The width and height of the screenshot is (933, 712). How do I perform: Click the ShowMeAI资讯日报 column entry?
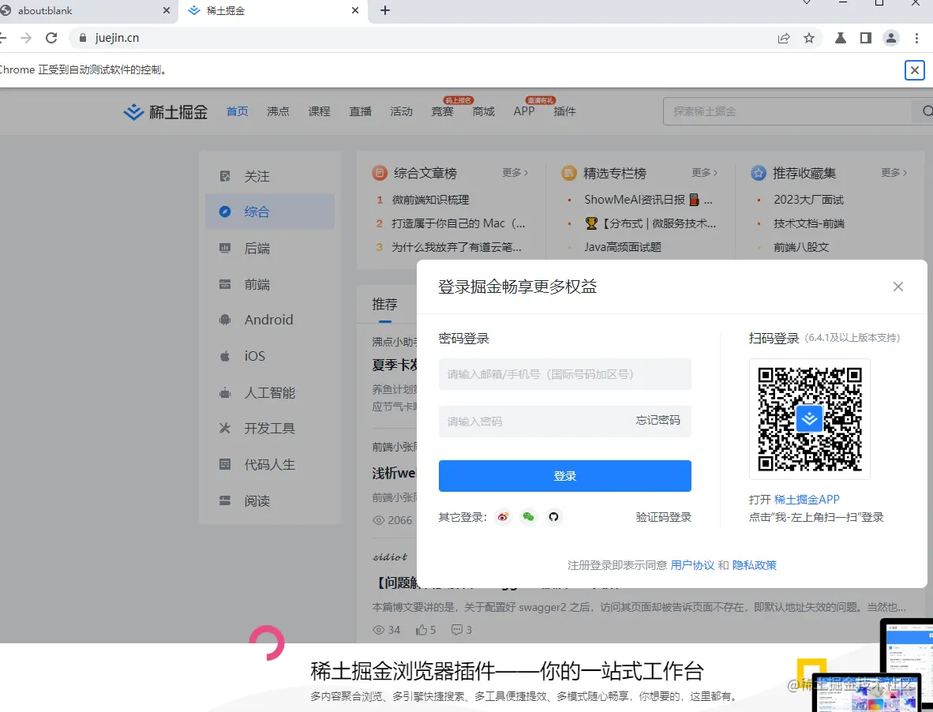[x=648, y=200]
